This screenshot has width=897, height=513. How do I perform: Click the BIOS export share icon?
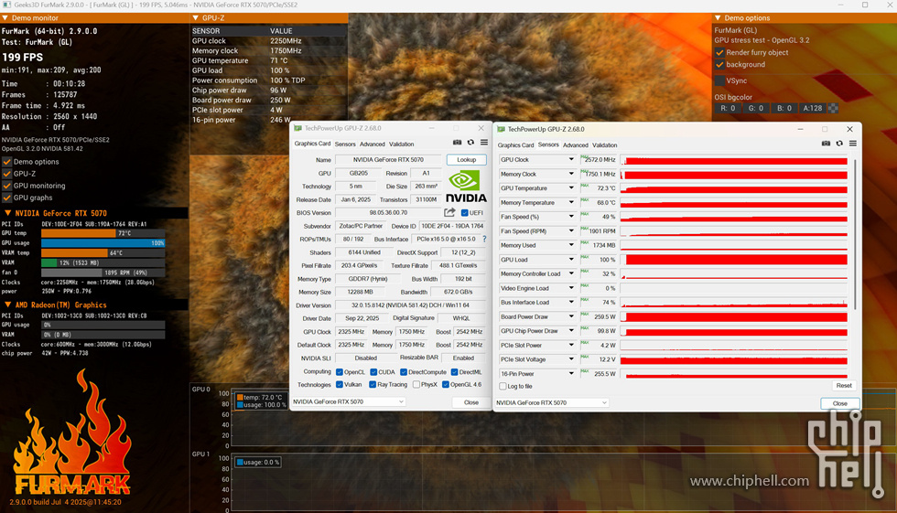pos(449,213)
